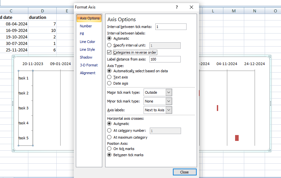This screenshot has width=281, height=178.
Task: Click Interval between tick marks field
Action: click(171, 27)
